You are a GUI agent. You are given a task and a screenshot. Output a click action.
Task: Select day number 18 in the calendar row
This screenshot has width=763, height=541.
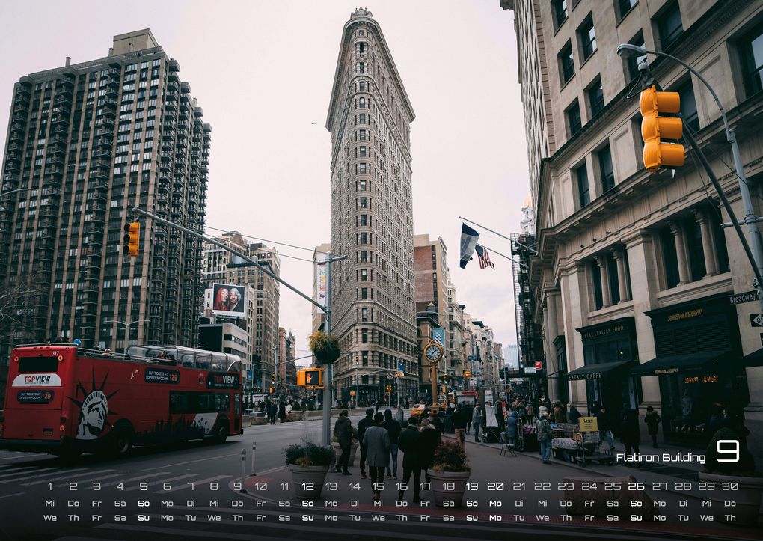(x=449, y=486)
